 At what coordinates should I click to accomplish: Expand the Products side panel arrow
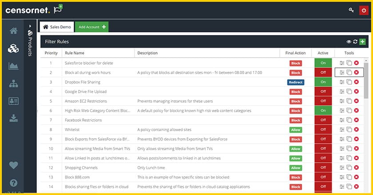tap(30, 26)
